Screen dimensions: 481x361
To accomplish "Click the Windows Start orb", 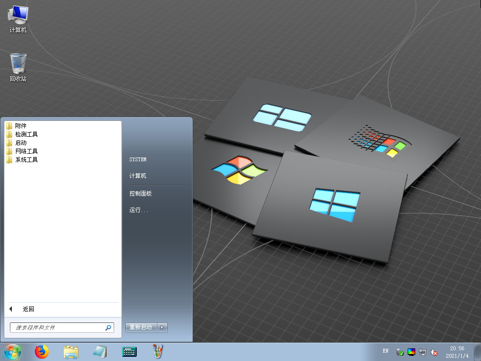I will coord(13,351).
